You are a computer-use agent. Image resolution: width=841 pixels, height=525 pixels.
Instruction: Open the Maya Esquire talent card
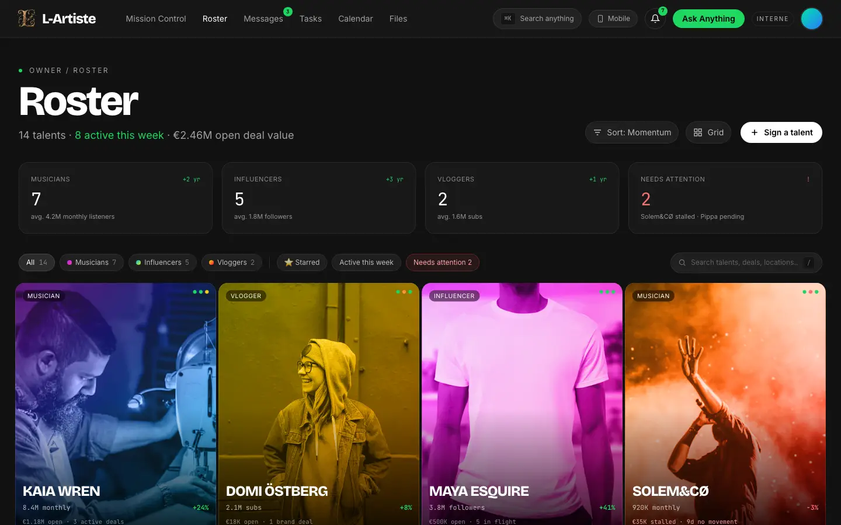[x=522, y=404]
